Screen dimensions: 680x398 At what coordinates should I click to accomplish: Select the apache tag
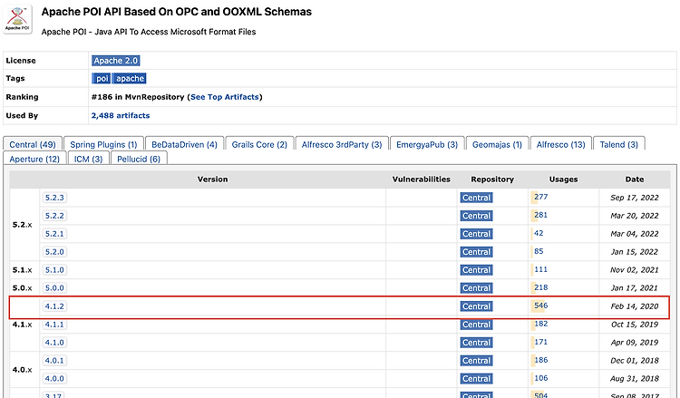[x=130, y=79]
